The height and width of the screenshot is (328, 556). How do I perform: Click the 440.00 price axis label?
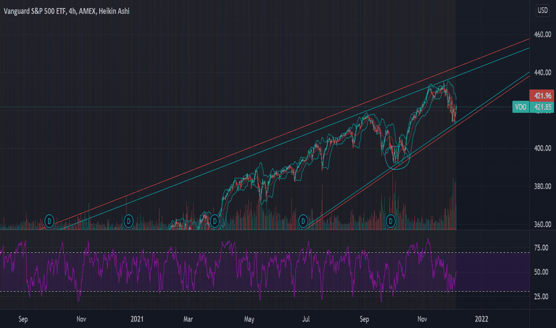point(542,72)
